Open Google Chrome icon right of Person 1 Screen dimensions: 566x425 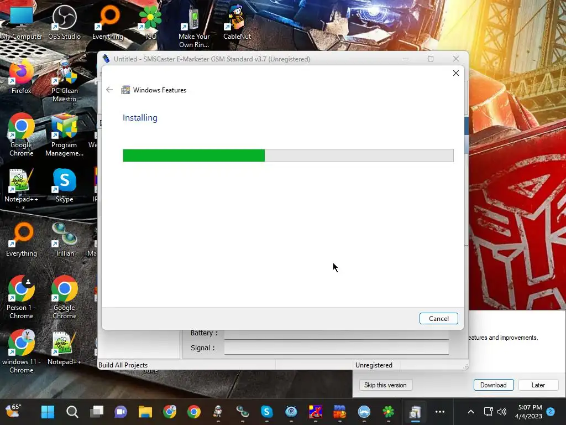coord(64,297)
